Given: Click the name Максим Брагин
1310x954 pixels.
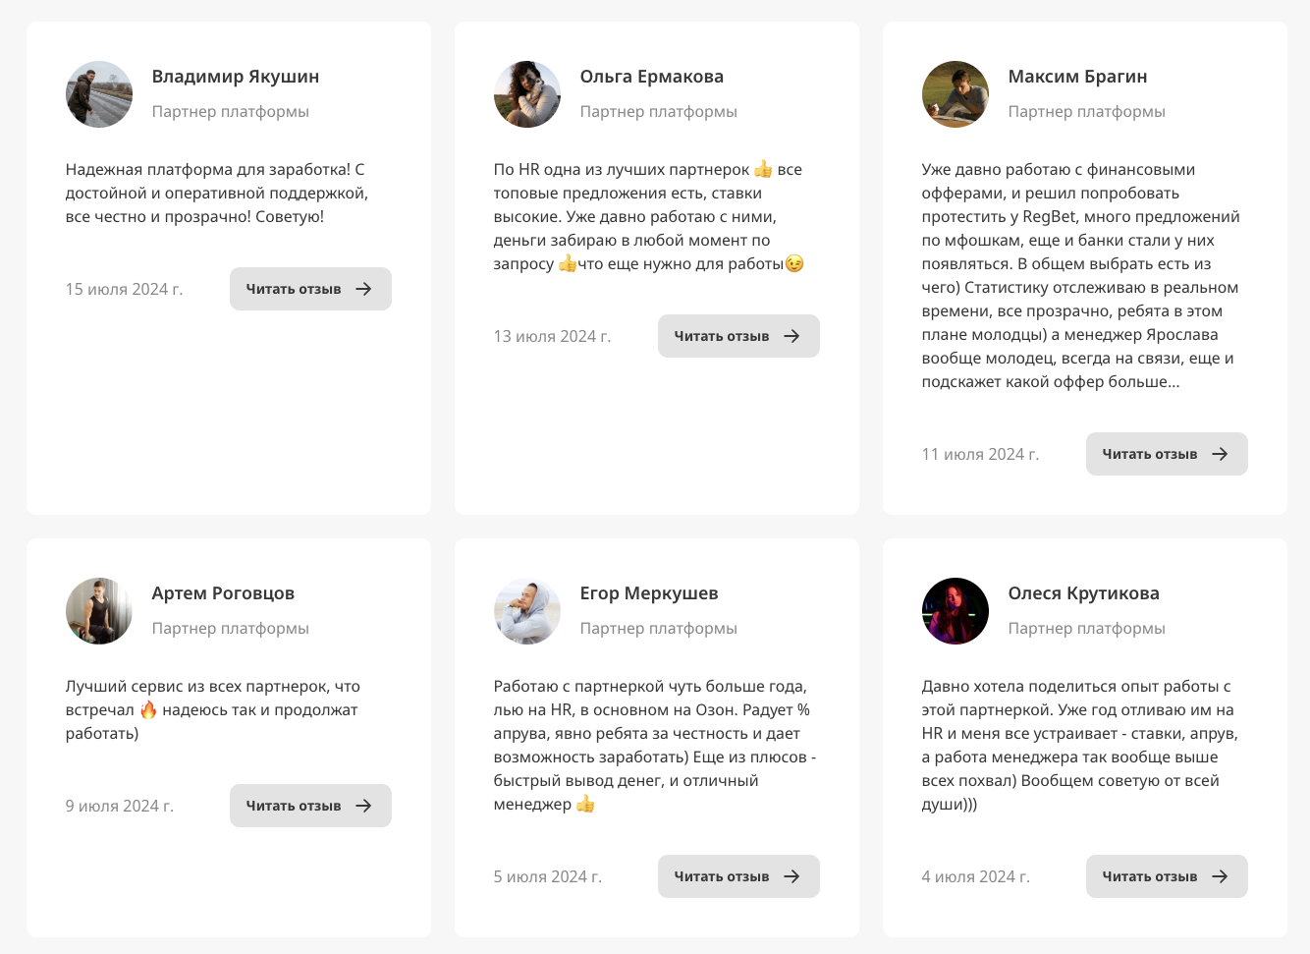Looking at the screenshot, I should pos(1077,77).
